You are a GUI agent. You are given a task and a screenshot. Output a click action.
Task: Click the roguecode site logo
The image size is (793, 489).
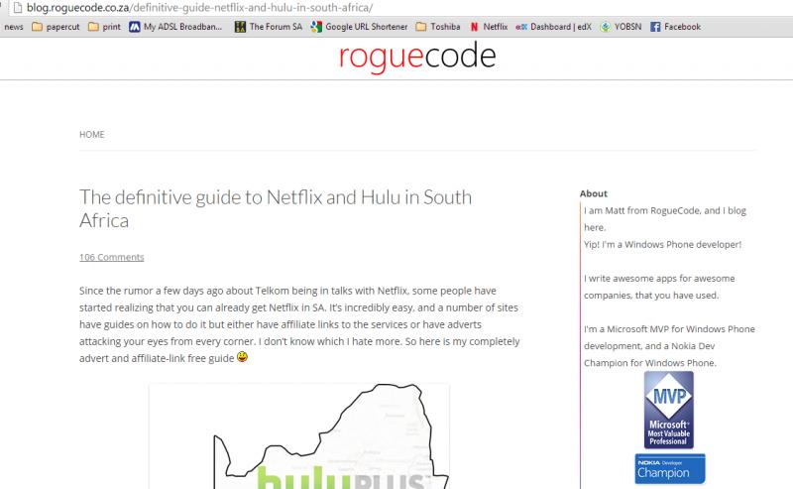coord(417,57)
